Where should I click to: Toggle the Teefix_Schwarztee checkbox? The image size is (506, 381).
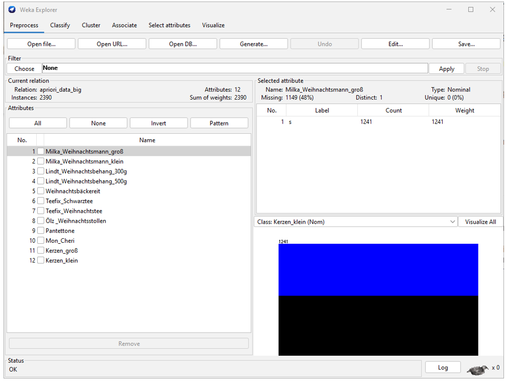click(41, 201)
